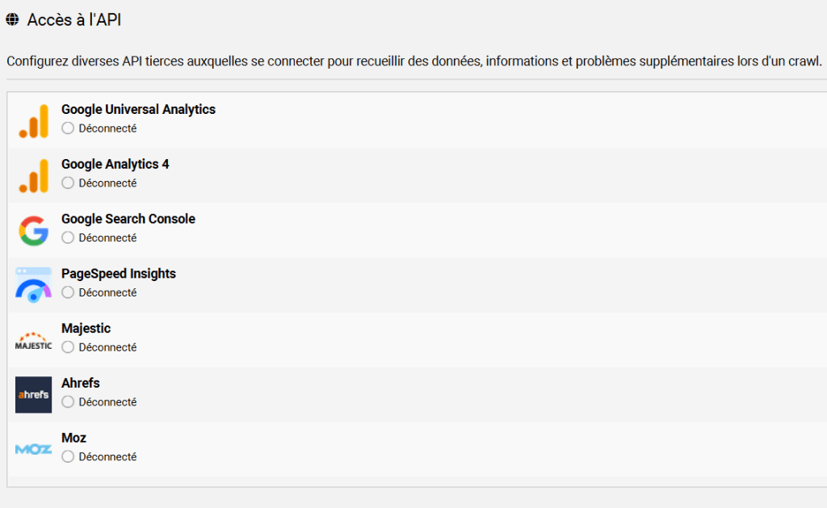Click the Ahrefs title label
The image size is (827, 508).
click(x=80, y=383)
